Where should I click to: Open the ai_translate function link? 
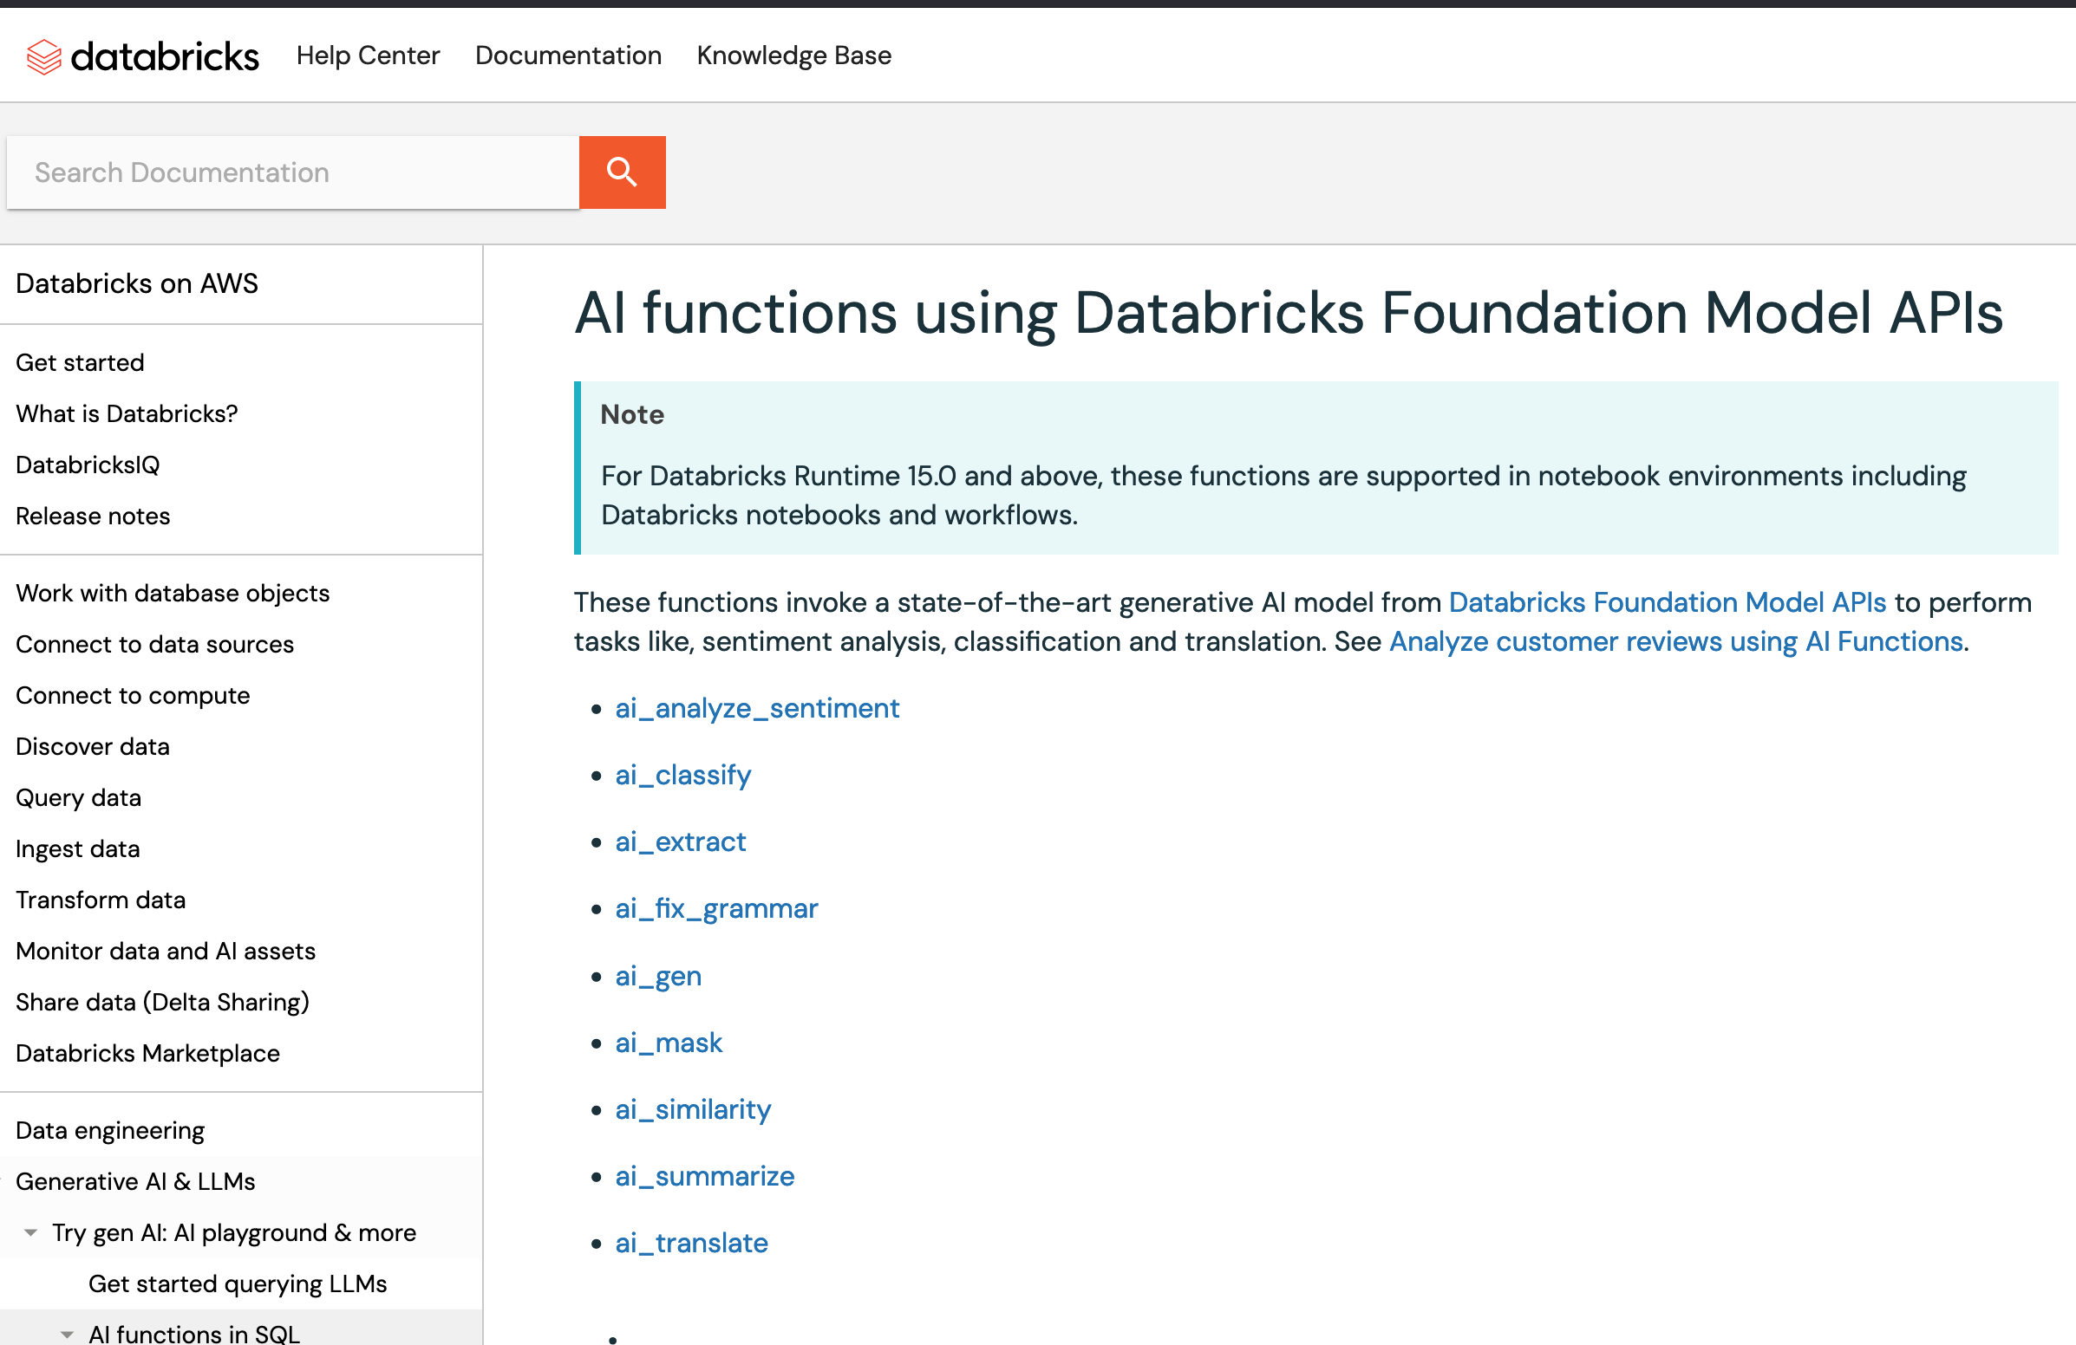pos(692,1242)
